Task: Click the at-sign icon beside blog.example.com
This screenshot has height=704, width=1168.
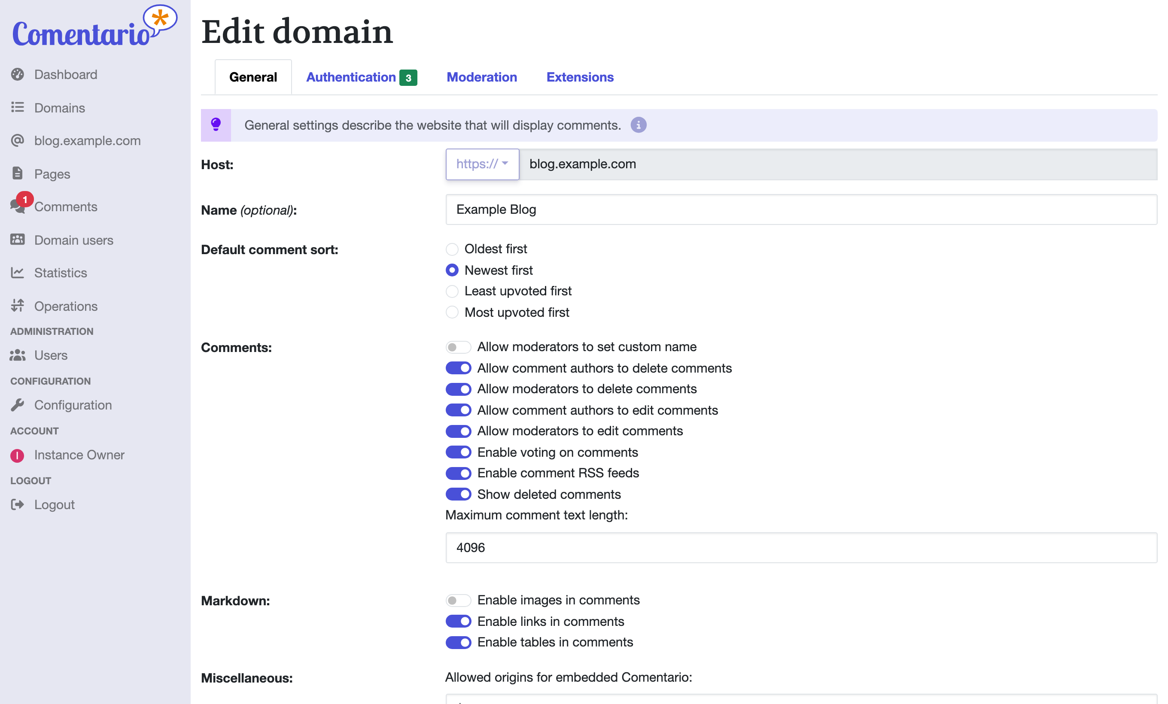Action: click(18, 141)
